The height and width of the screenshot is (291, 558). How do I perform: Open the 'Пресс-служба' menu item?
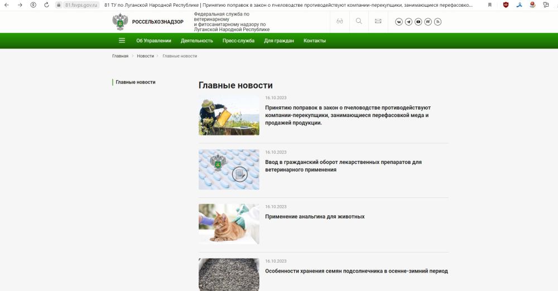(x=238, y=41)
